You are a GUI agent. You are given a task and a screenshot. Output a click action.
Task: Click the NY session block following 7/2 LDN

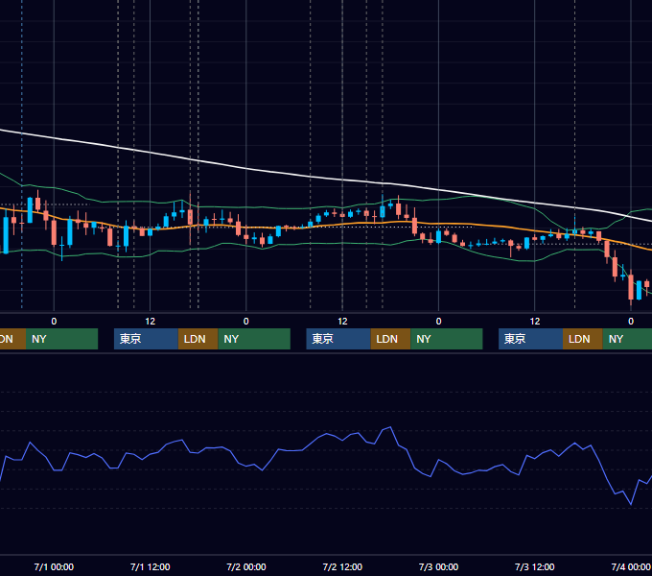coord(447,339)
